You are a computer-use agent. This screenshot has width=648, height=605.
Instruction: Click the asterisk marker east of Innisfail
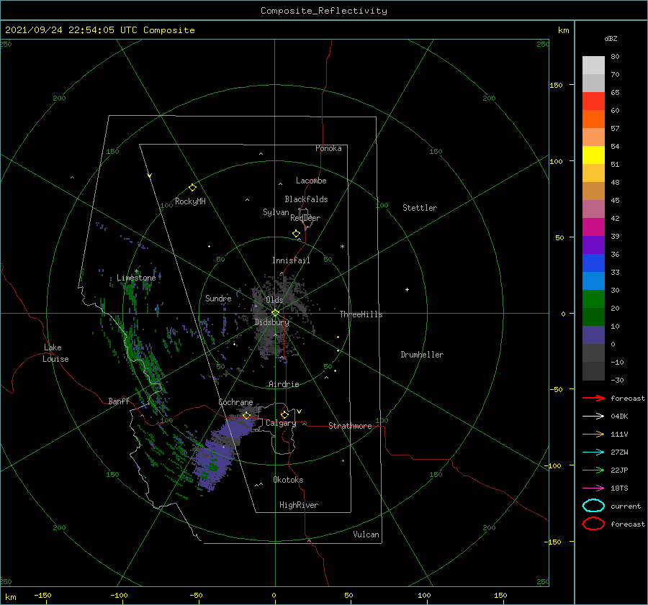342,247
